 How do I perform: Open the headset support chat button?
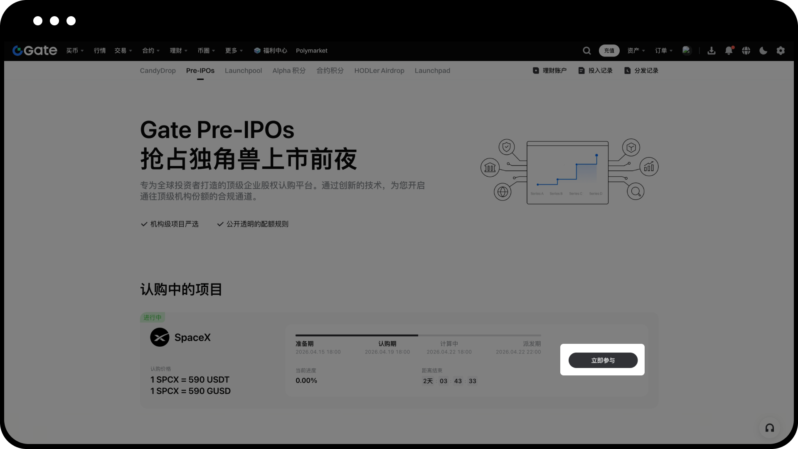click(769, 428)
